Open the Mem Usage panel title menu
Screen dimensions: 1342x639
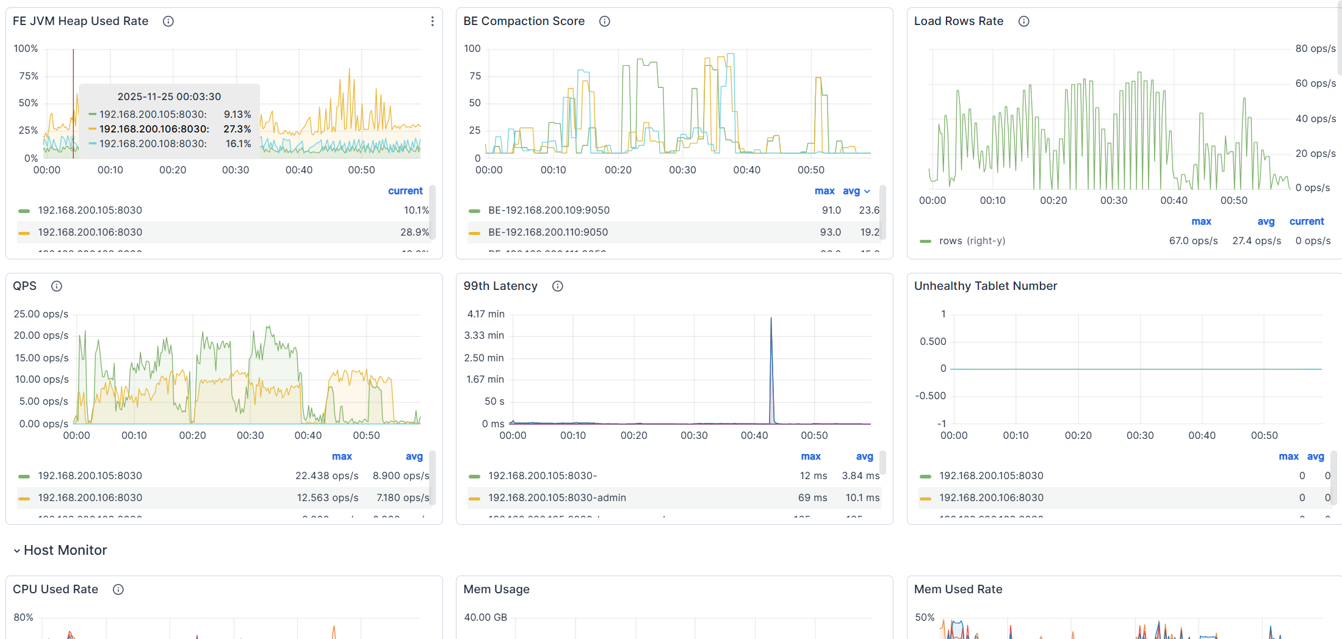click(496, 590)
